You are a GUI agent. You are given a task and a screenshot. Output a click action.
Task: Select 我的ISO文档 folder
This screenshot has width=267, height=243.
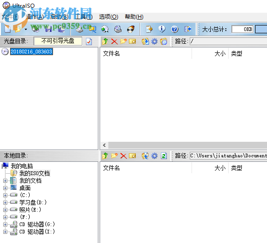pyautogui.click(x=35, y=173)
